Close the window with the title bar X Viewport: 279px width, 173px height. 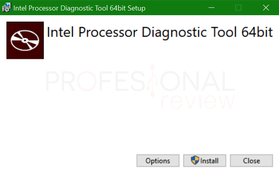click(266, 8)
